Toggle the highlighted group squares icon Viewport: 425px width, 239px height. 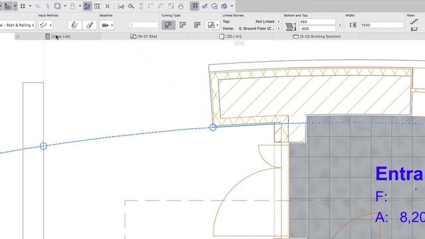[x=195, y=6]
